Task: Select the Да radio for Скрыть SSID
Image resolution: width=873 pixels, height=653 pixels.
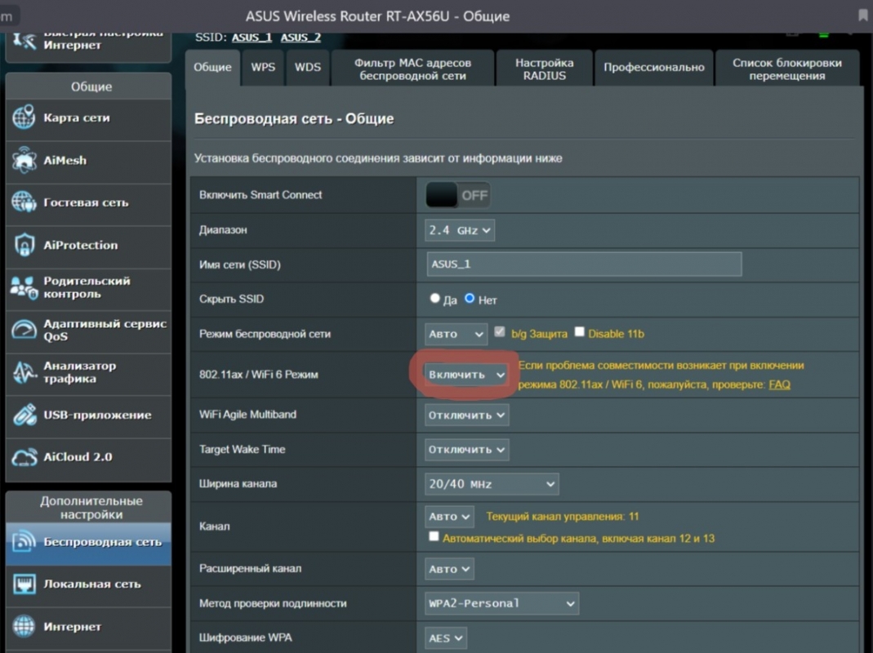Action: coord(435,299)
